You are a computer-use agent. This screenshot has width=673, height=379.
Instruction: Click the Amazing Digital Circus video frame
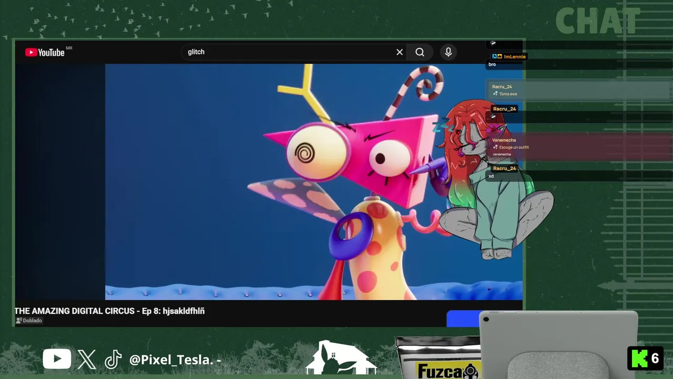pyautogui.click(x=313, y=182)
